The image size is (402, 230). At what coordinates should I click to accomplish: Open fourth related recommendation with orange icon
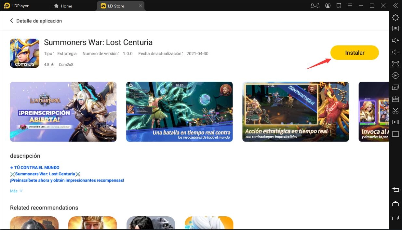coord(209,223)
